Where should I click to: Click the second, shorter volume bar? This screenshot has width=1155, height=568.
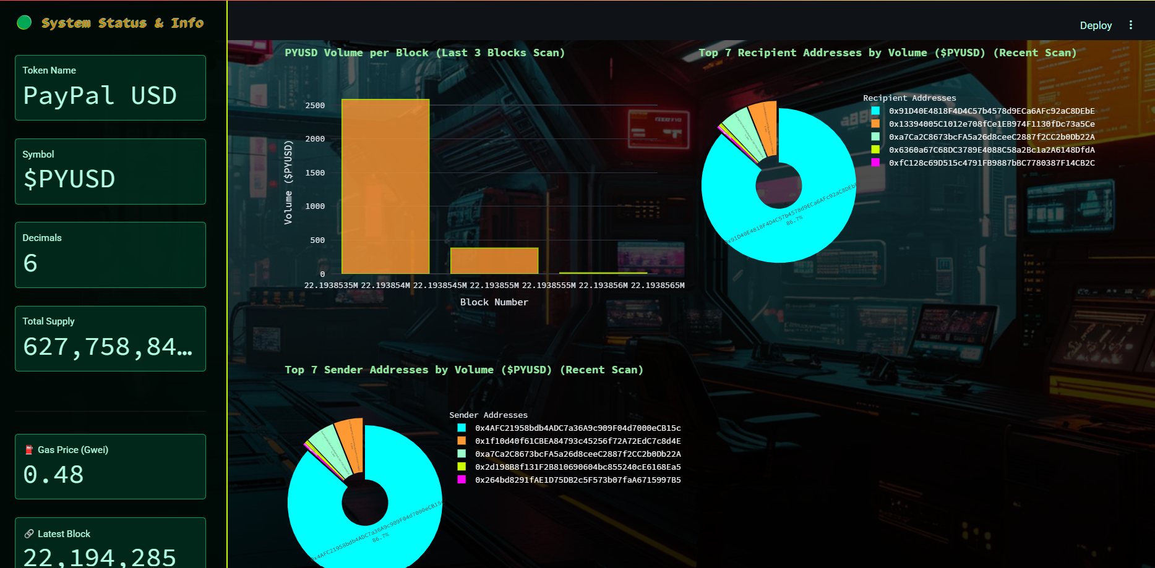click(494, 260)
